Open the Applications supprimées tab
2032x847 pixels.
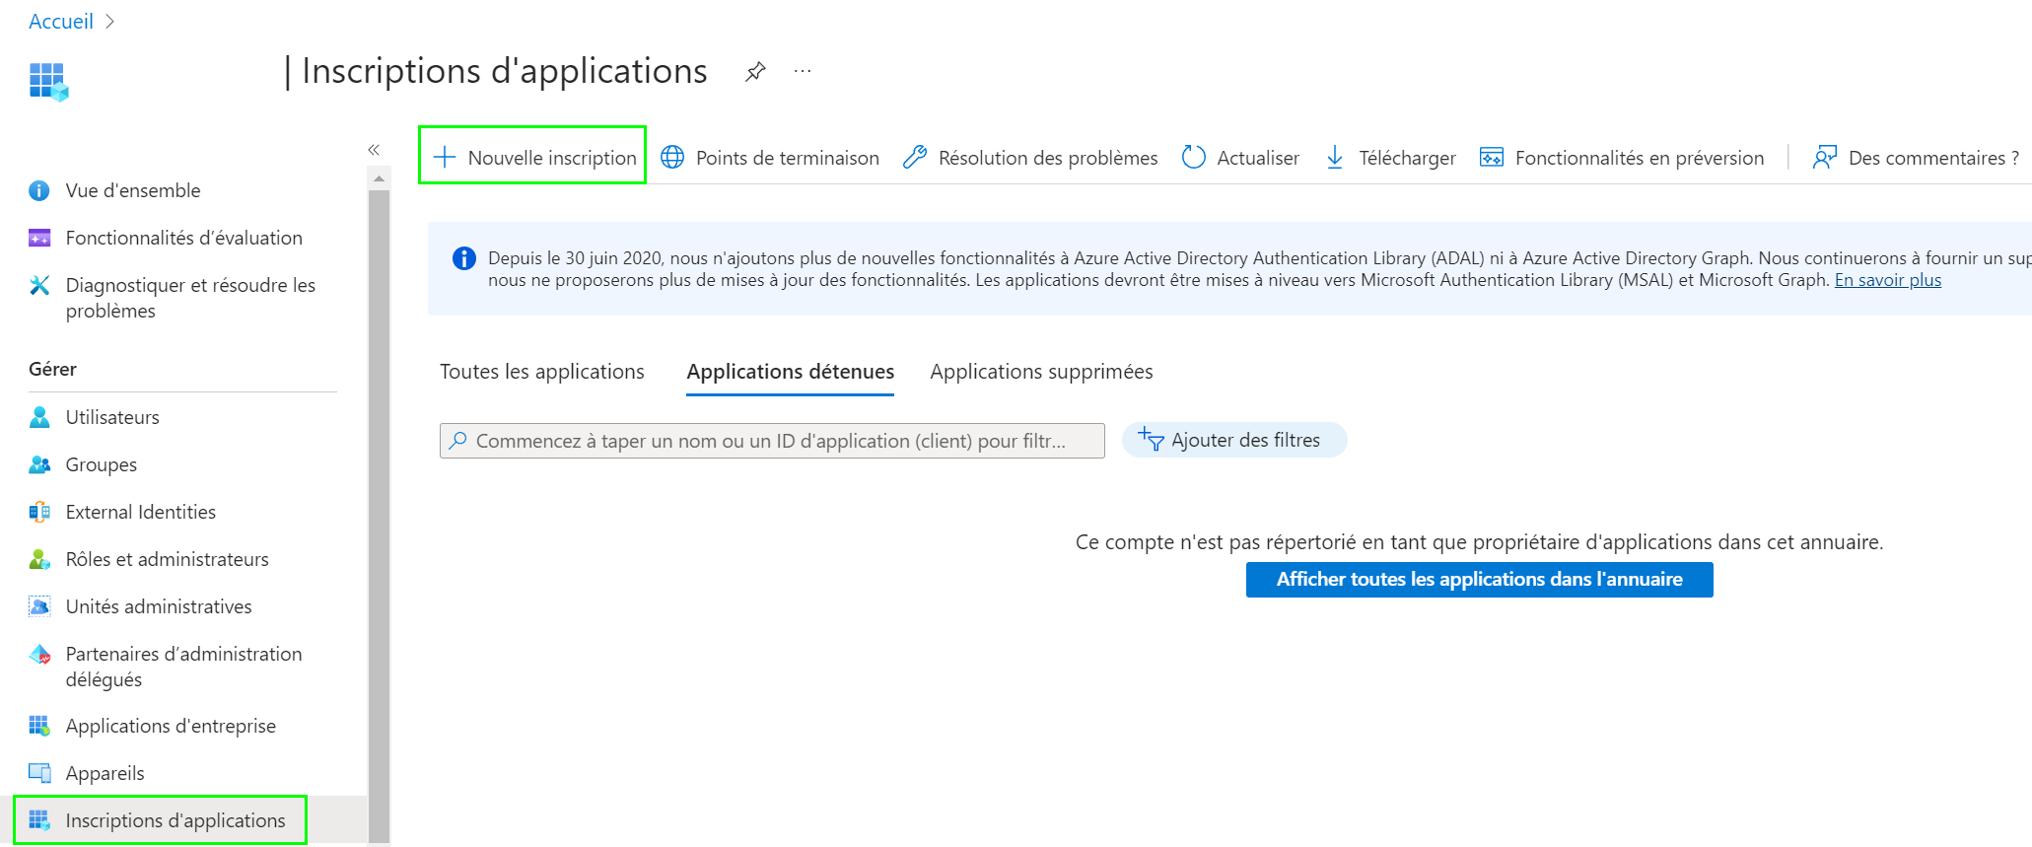(1041, 372)
